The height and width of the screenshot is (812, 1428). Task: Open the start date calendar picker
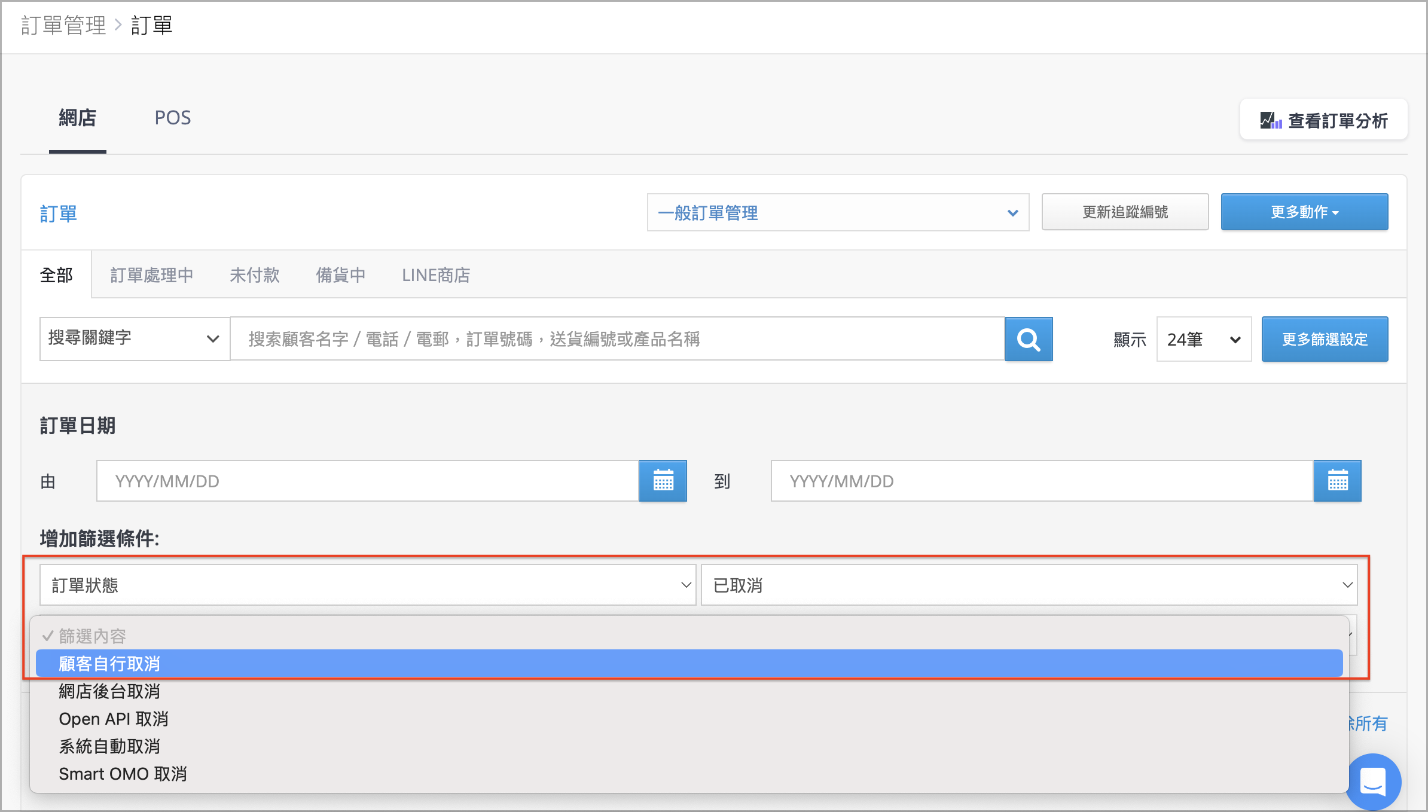(663, 481)
